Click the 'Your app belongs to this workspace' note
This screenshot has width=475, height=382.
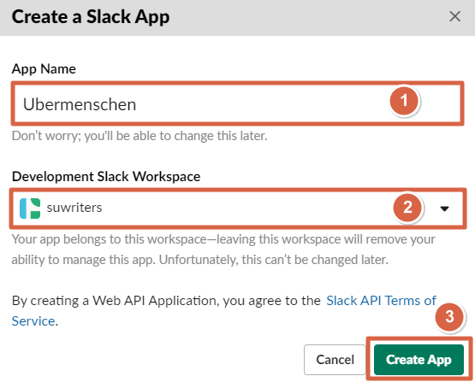pyautogui.click(x=223, y=250)
